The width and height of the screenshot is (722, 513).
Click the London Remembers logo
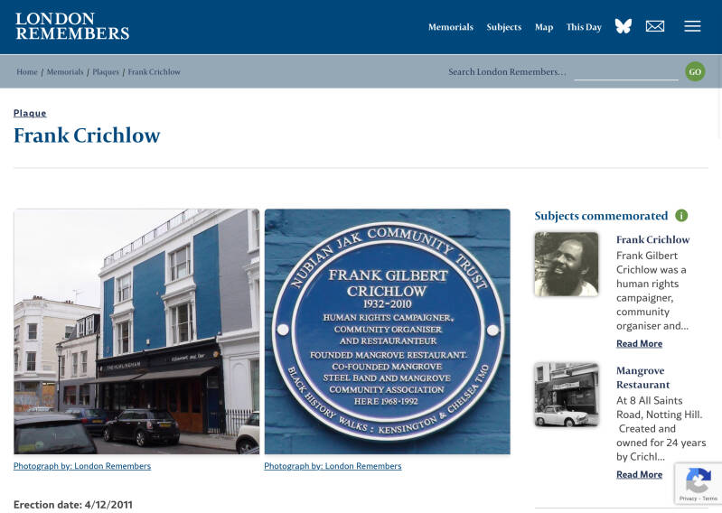click(72, 26)
